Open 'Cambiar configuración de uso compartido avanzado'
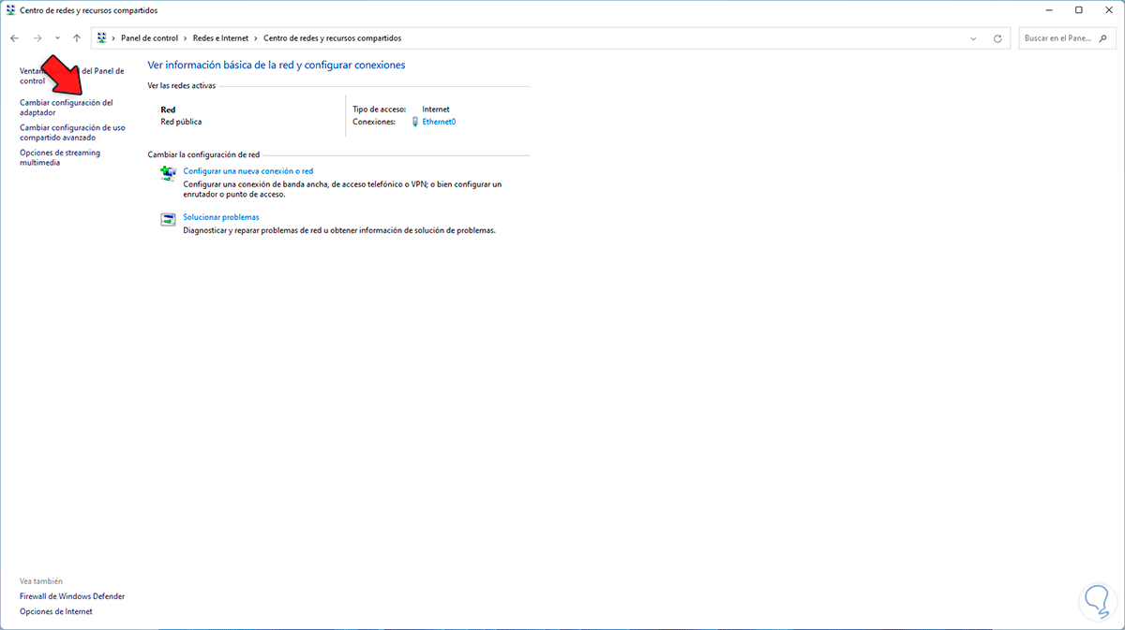Screen dimensions: 1125x630 click(72, 133)
